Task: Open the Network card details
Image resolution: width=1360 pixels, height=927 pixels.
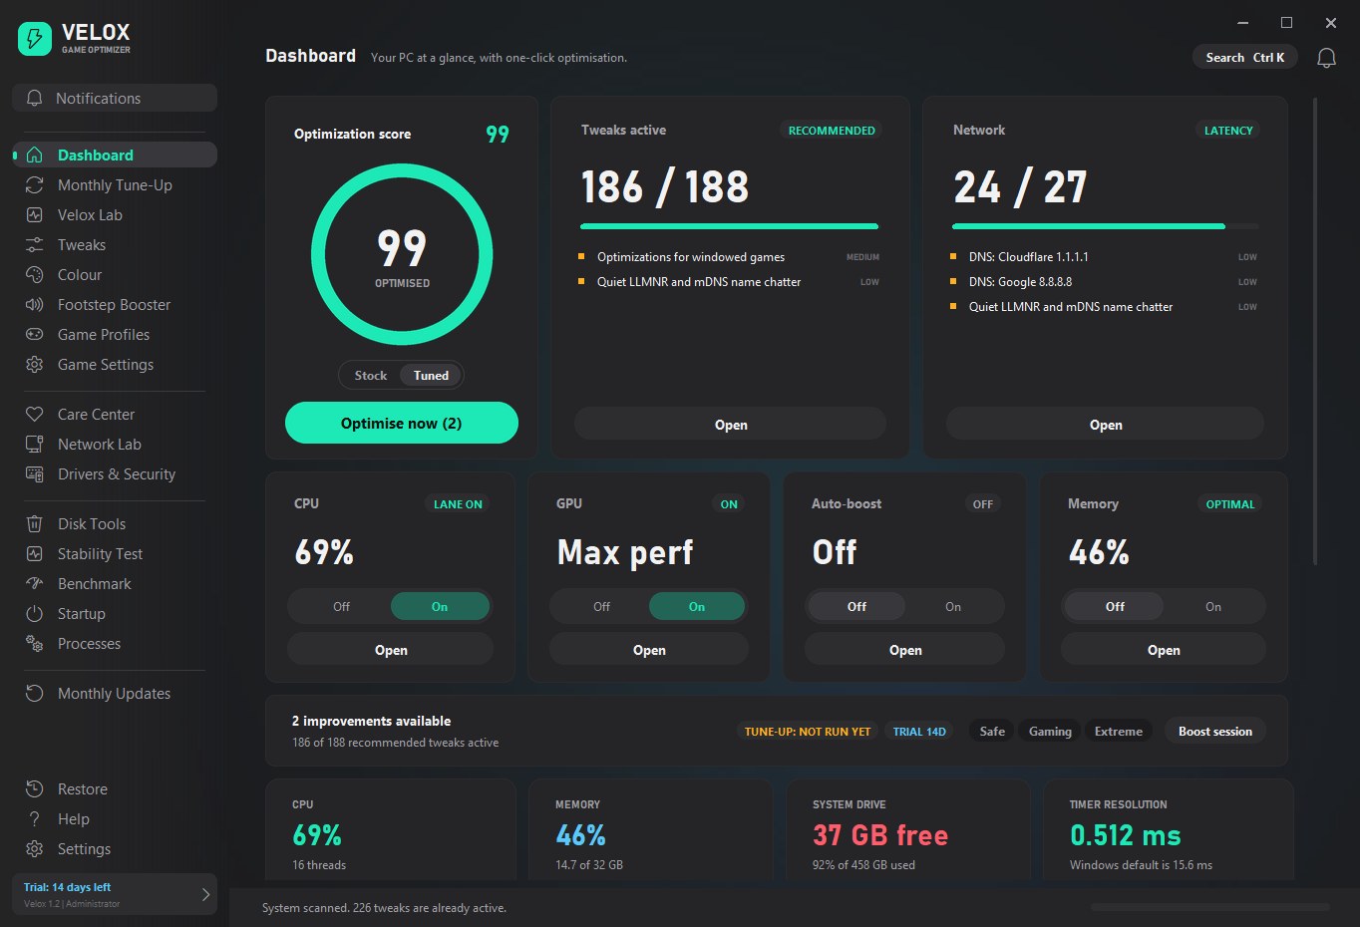Action: click(x=1105, y=425)
